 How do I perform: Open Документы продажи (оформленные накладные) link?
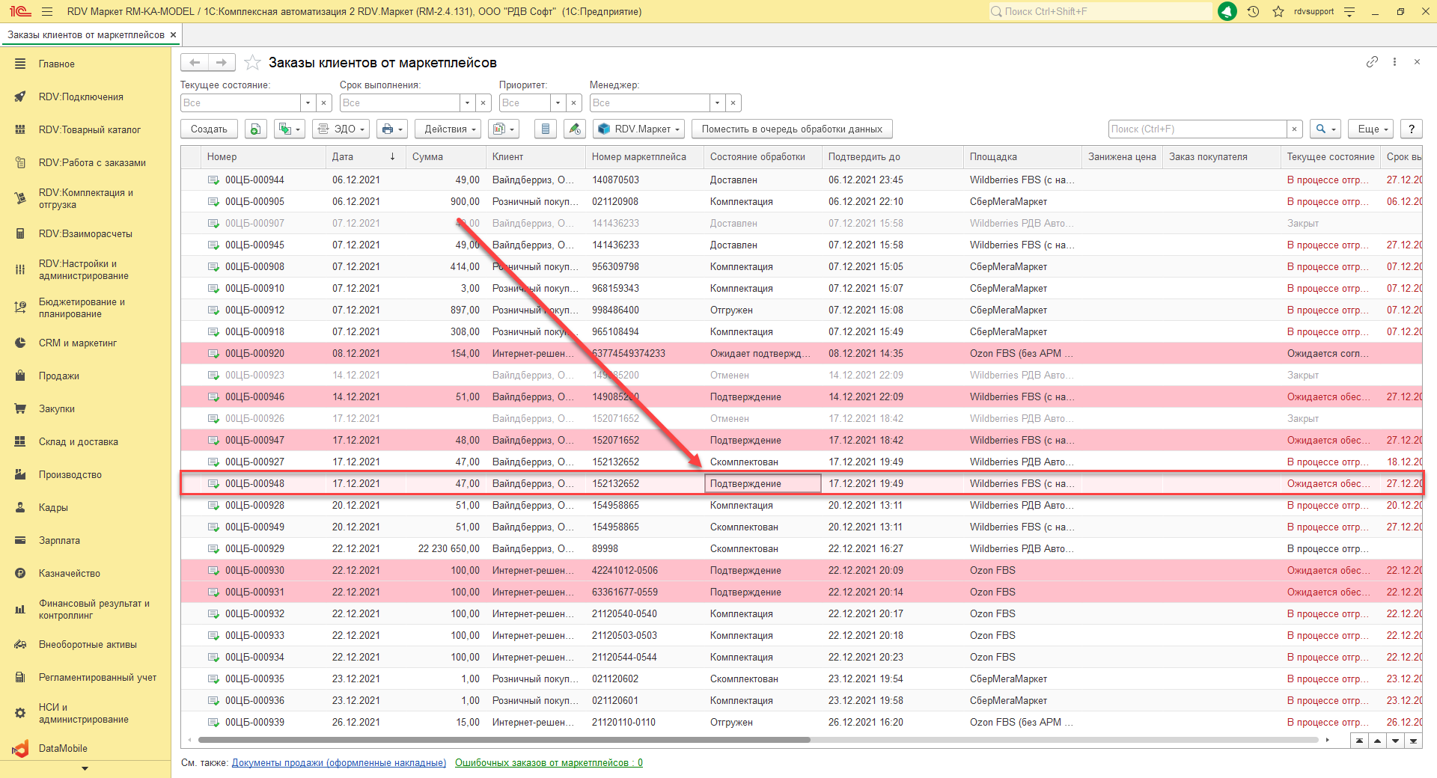point(338,762)
